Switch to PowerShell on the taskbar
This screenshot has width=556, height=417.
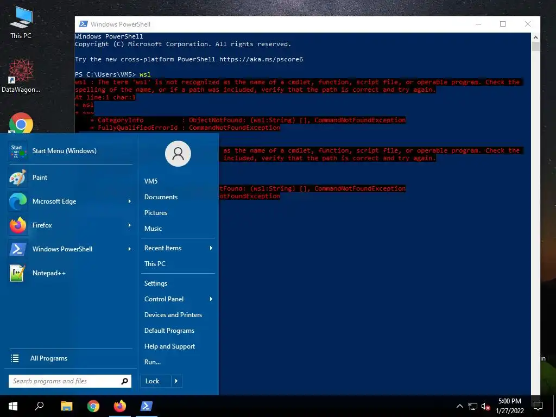point(147,406)
